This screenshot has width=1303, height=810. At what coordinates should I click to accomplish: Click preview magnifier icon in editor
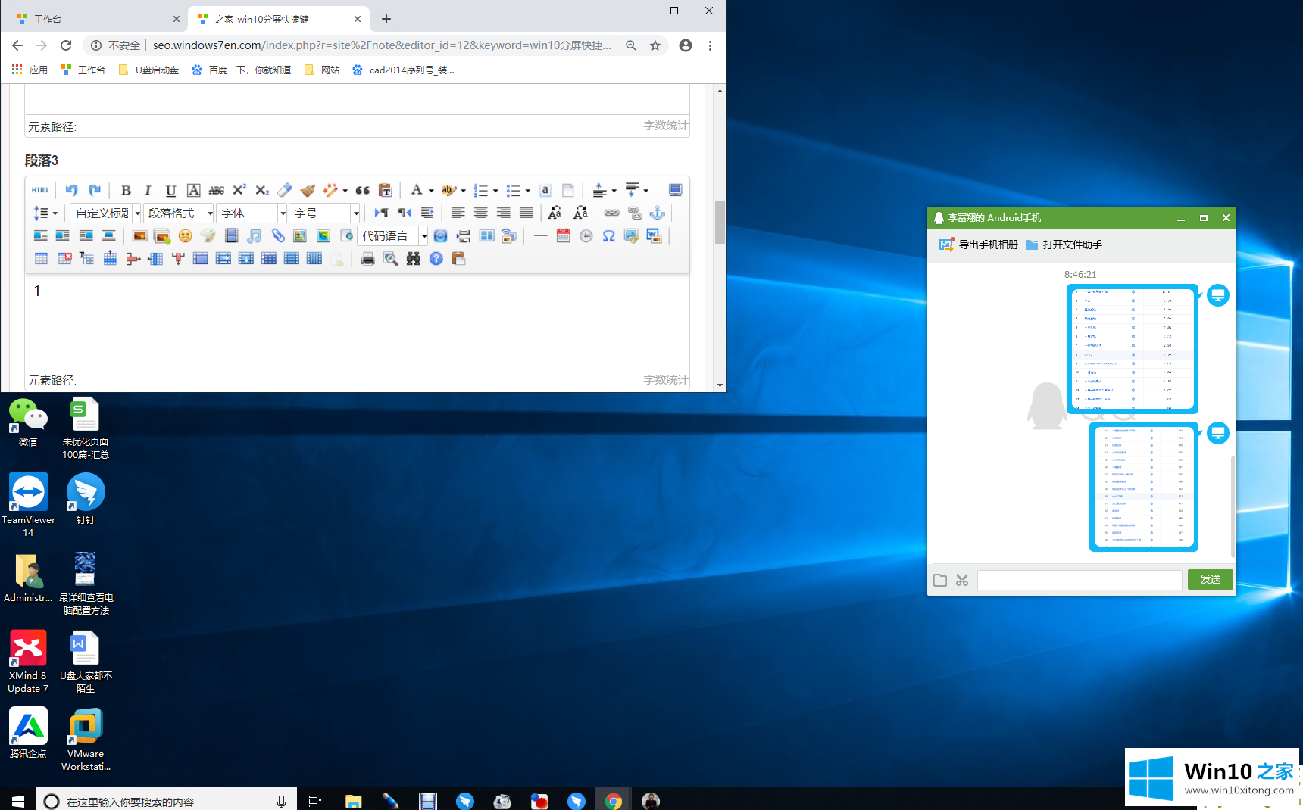(x=390, y=259)
